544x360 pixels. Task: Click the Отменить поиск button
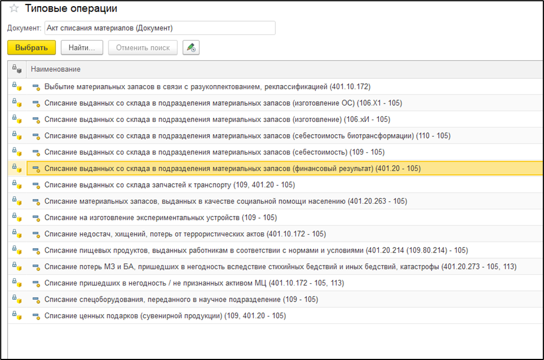pos(143,47)
